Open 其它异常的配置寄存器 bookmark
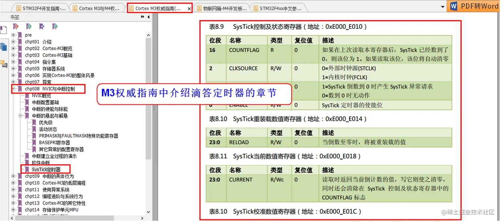The image size is (501, 222). pos(61,149)
